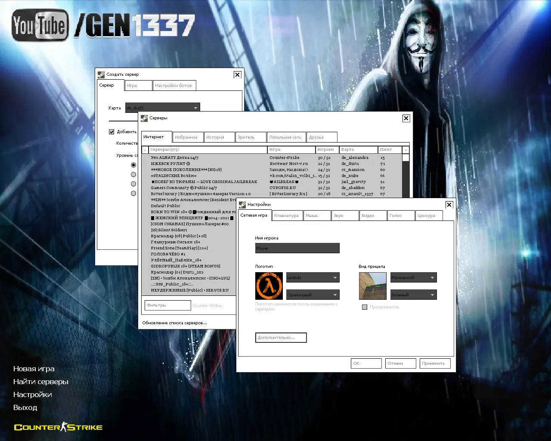551x441 pixels.
Task: Click the Player name input field
Action: (x=297, y=248)
